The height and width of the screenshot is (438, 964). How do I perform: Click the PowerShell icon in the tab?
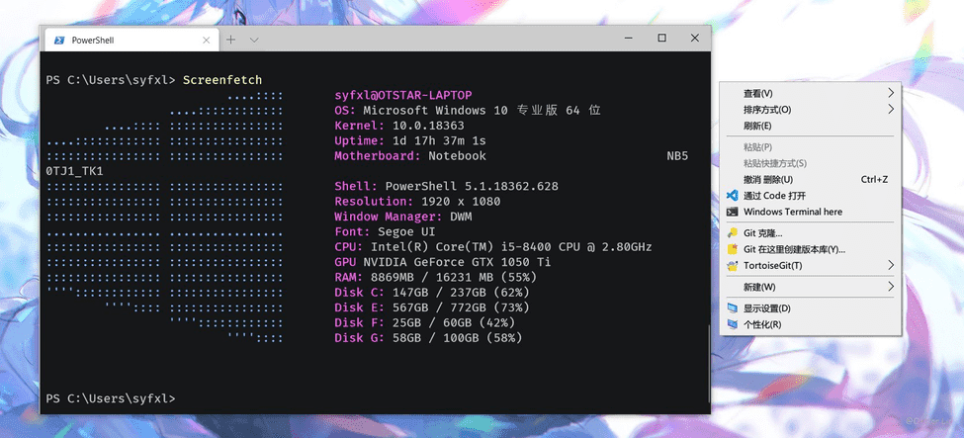[59, 40]
